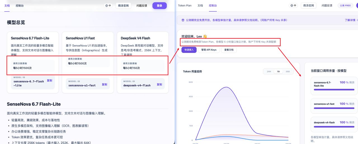Click the bullet starting with 办公场景增强
The height and width of the screenshot is (144, 358).
[39, 131]
